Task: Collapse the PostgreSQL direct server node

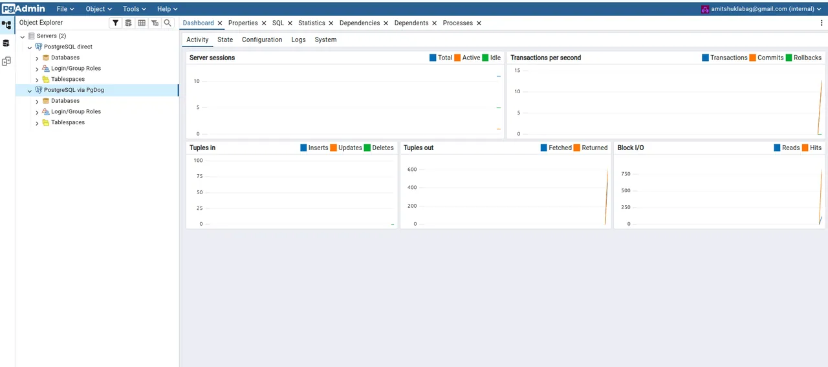Action: click(30, 47)
